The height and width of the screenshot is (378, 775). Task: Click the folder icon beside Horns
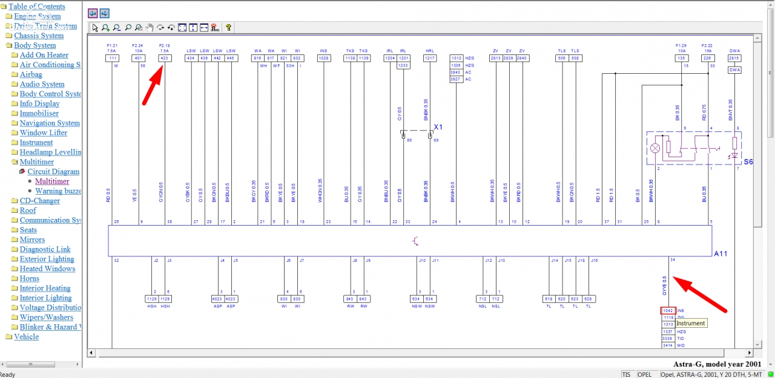pyautogui.click(x=15, y=278)
